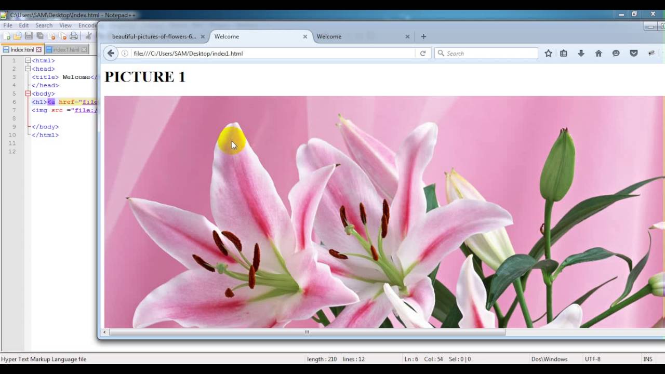Click the Pocket icon in Firefox toolbar
Screen dimensions: 665x374
point(634,54)
